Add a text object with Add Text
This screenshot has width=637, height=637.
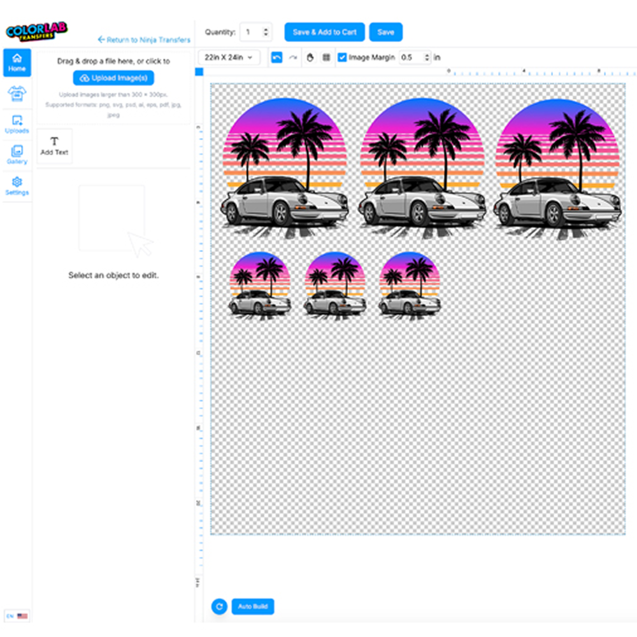coord(54,146)
